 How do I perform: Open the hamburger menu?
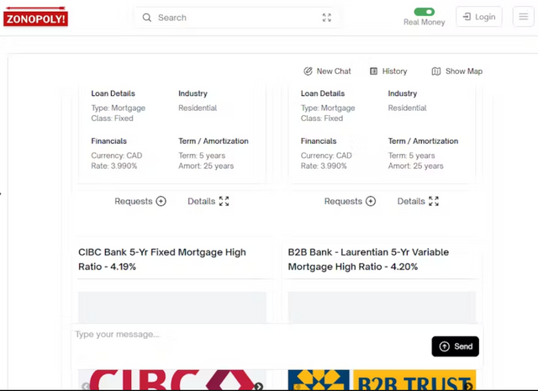523,17
